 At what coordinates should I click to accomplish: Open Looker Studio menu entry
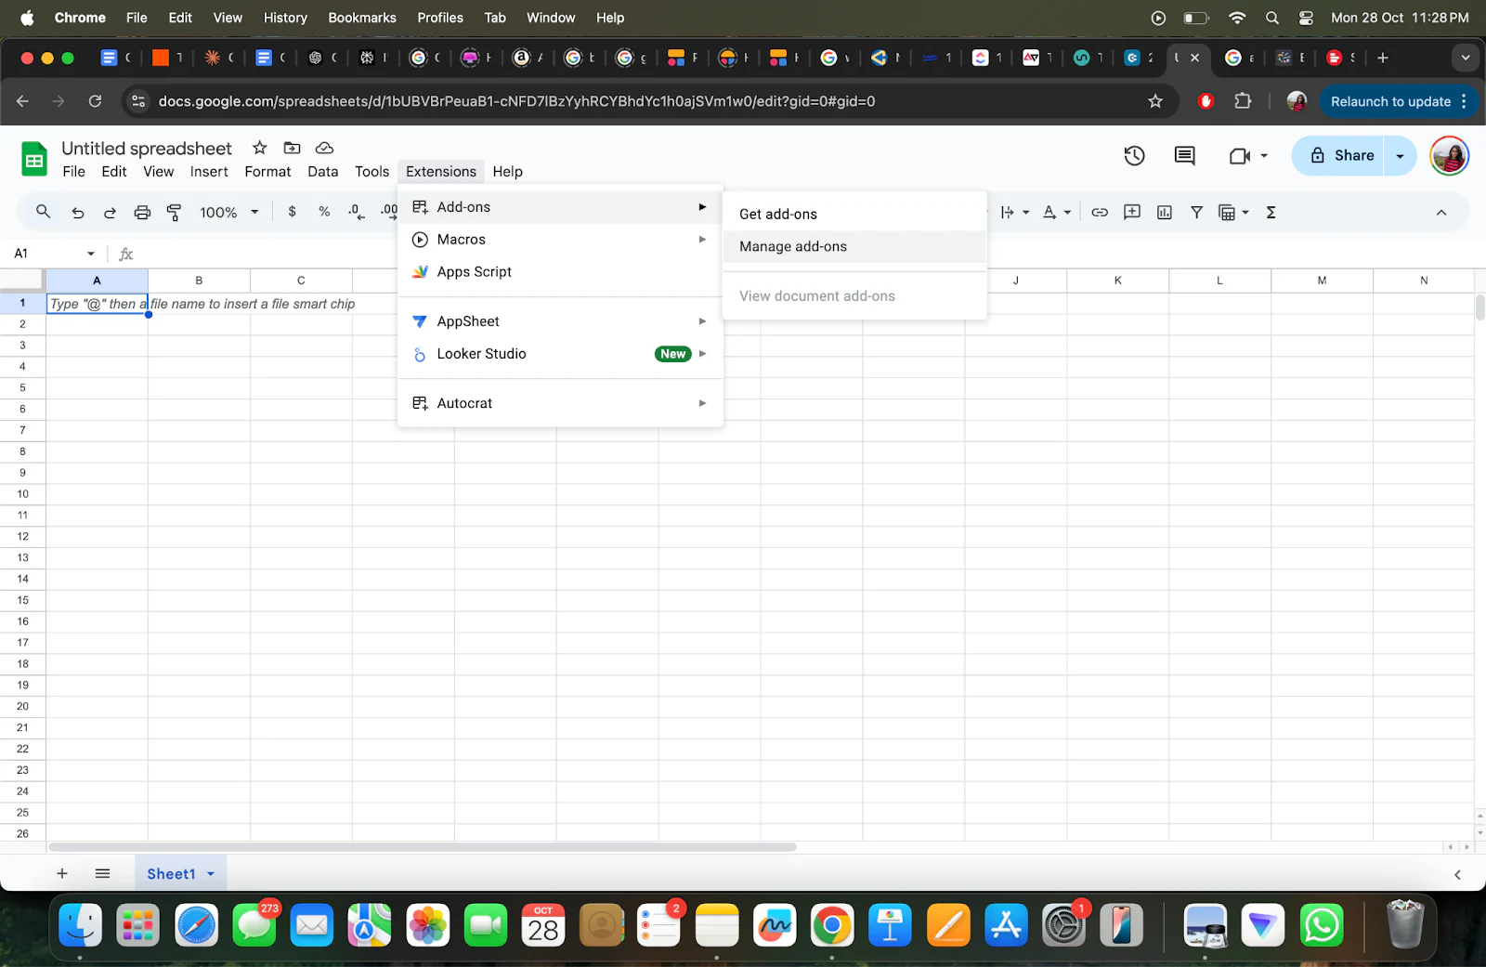coord(560,354)
